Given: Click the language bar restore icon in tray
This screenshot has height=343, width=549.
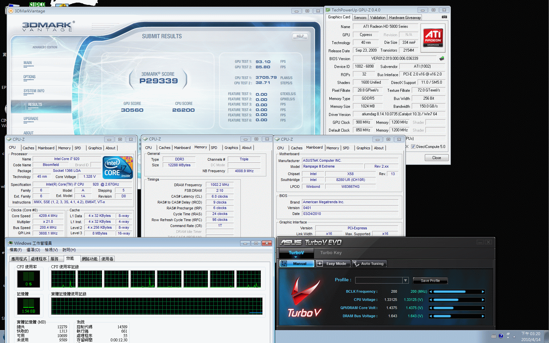Looking at the screenshot, I should point(508,334).
